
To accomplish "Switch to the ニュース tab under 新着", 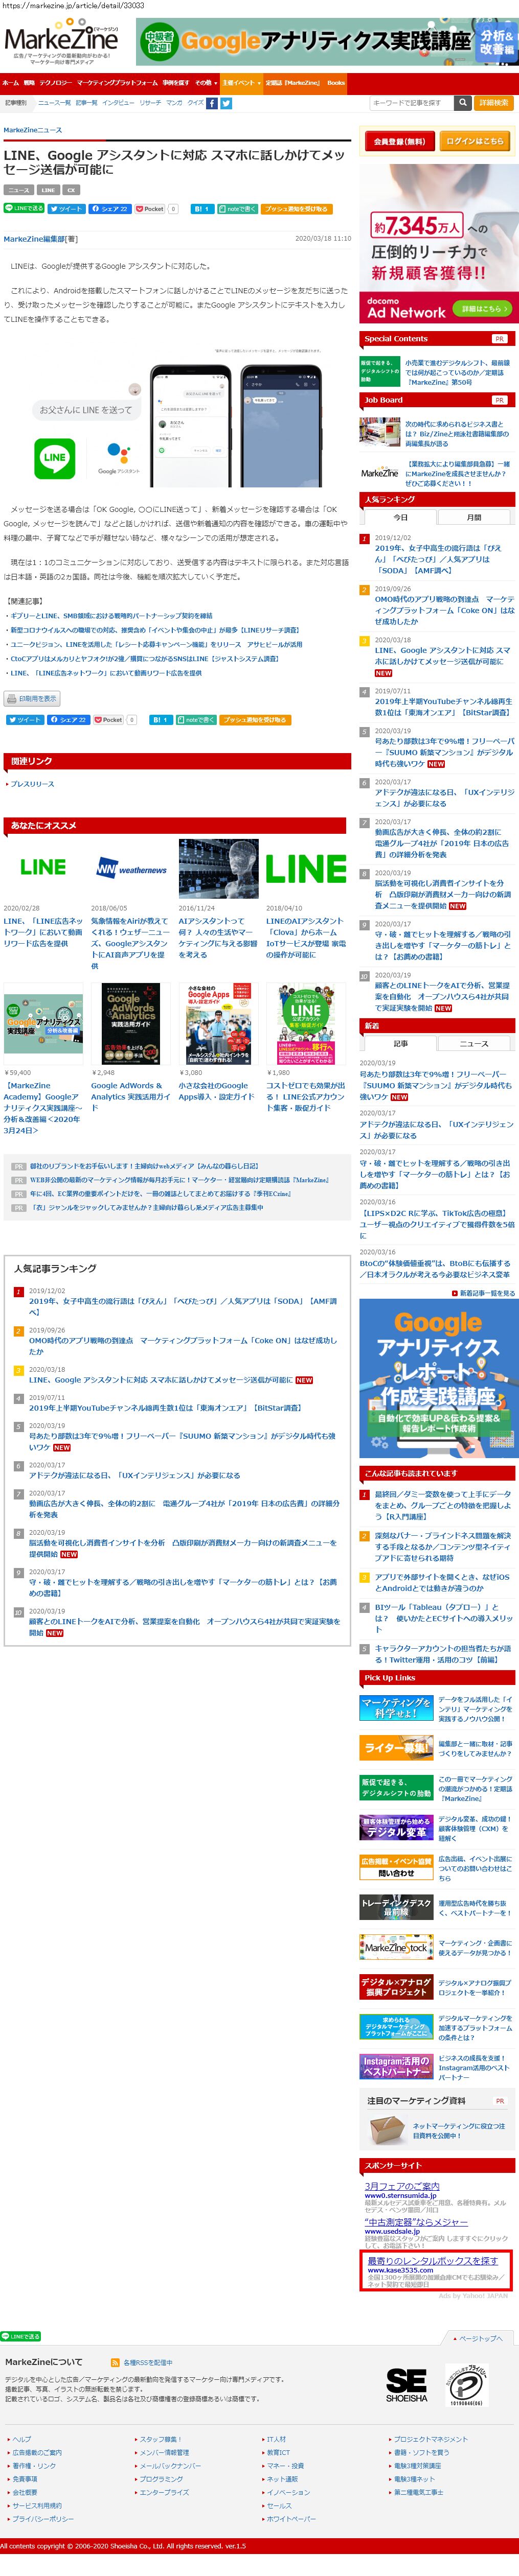I will [474, 1043].
